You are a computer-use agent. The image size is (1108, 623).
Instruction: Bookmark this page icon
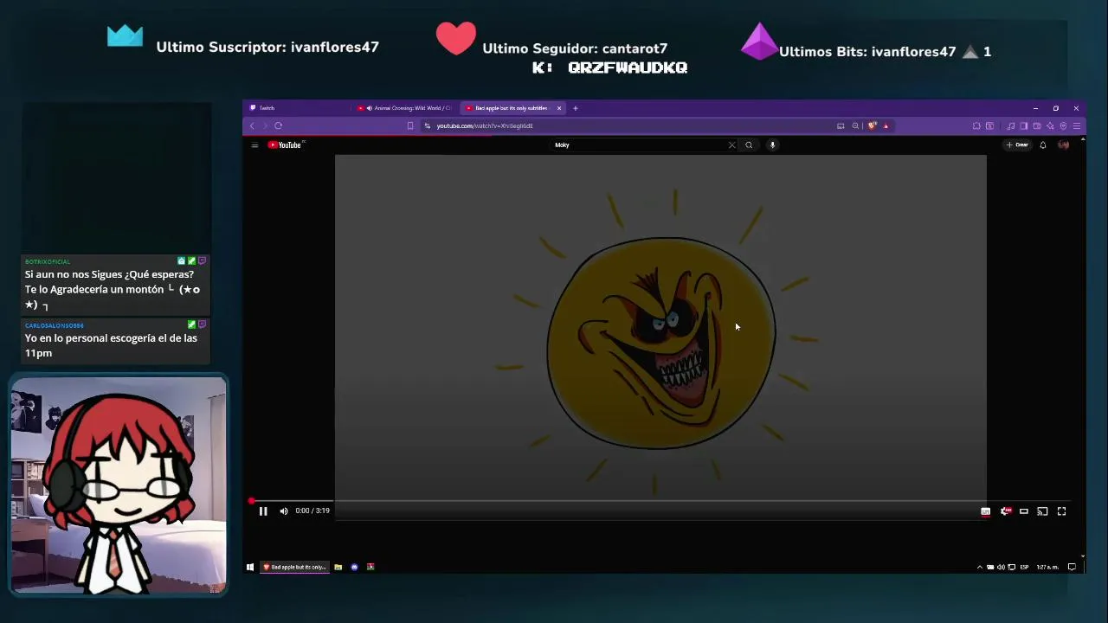coord(410,126)
